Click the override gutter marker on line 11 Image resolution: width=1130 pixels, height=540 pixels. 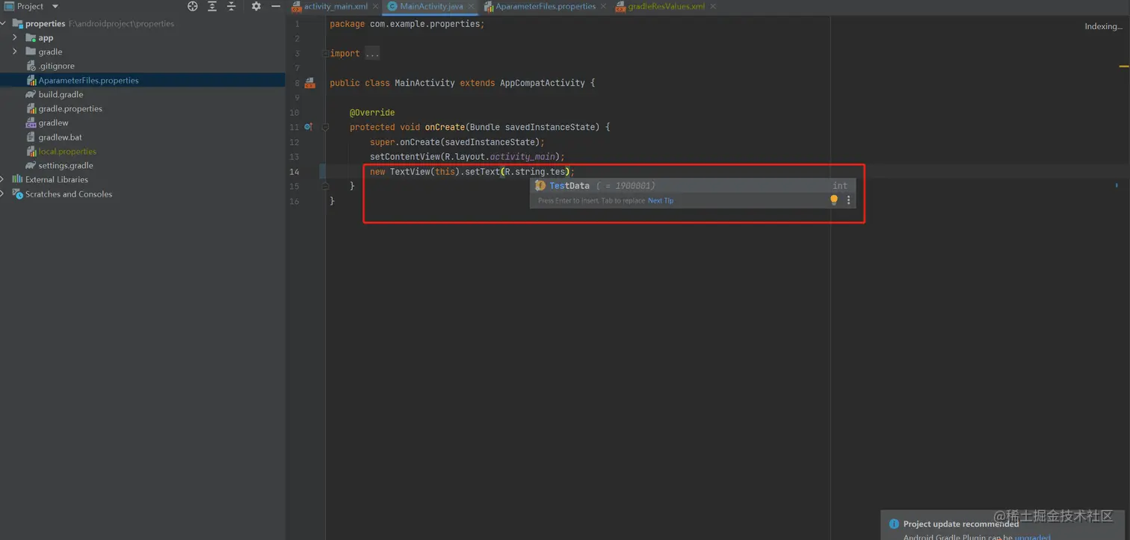[308, 127]
